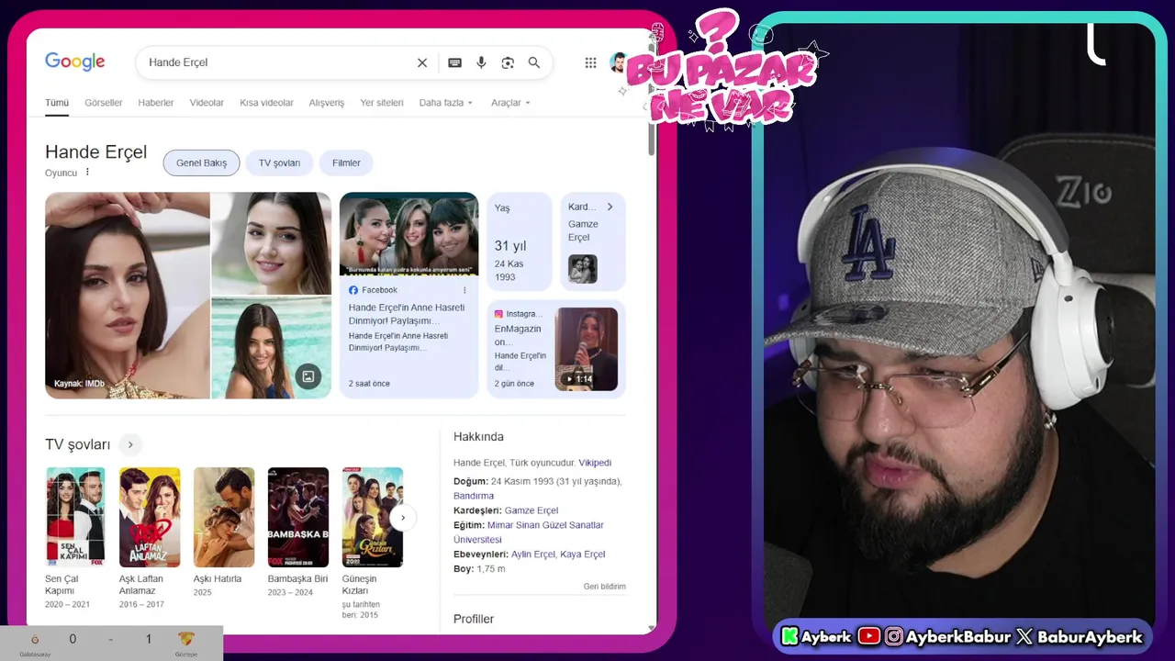Open the large IMDb portrait image
The width and height of the screenshot is (1175, 661).
(128, 296)
